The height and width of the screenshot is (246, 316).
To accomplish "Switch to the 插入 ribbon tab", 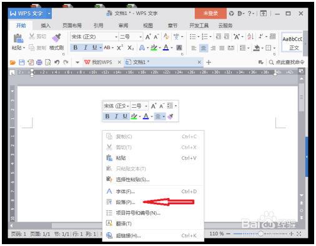I will point(46,26).
